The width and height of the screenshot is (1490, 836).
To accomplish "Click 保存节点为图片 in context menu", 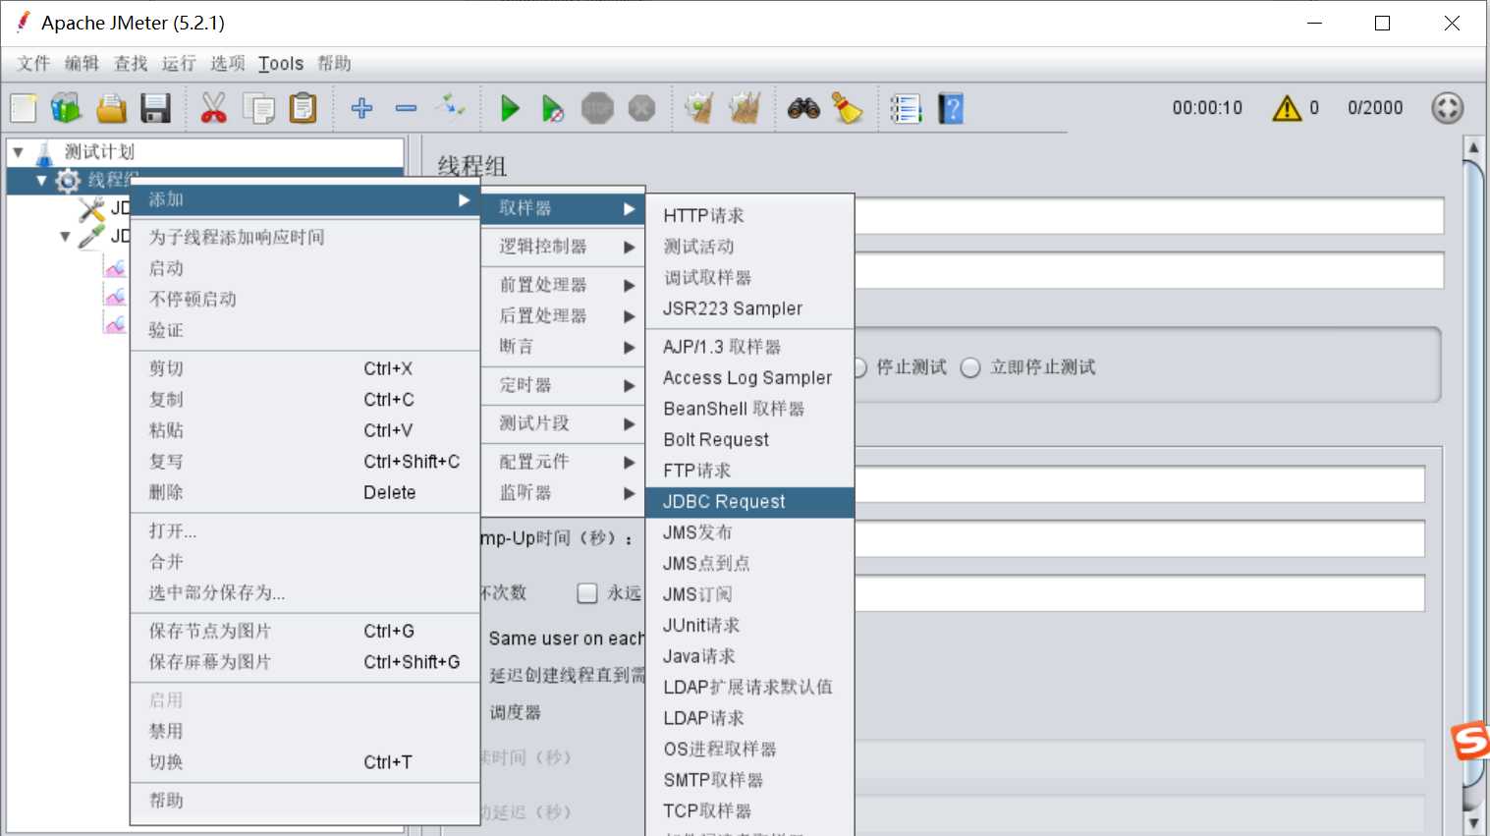I will pos(305,632).
